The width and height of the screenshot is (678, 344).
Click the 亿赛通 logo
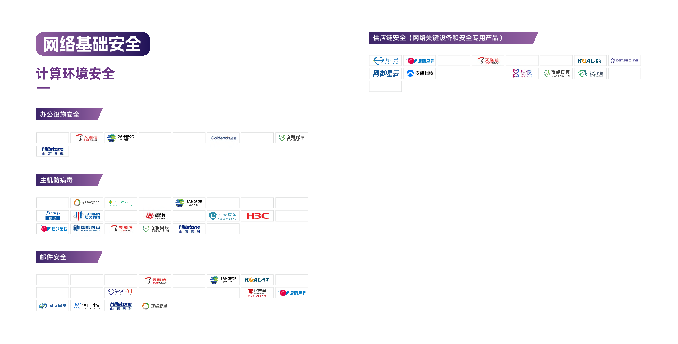(x=257, y=293)
